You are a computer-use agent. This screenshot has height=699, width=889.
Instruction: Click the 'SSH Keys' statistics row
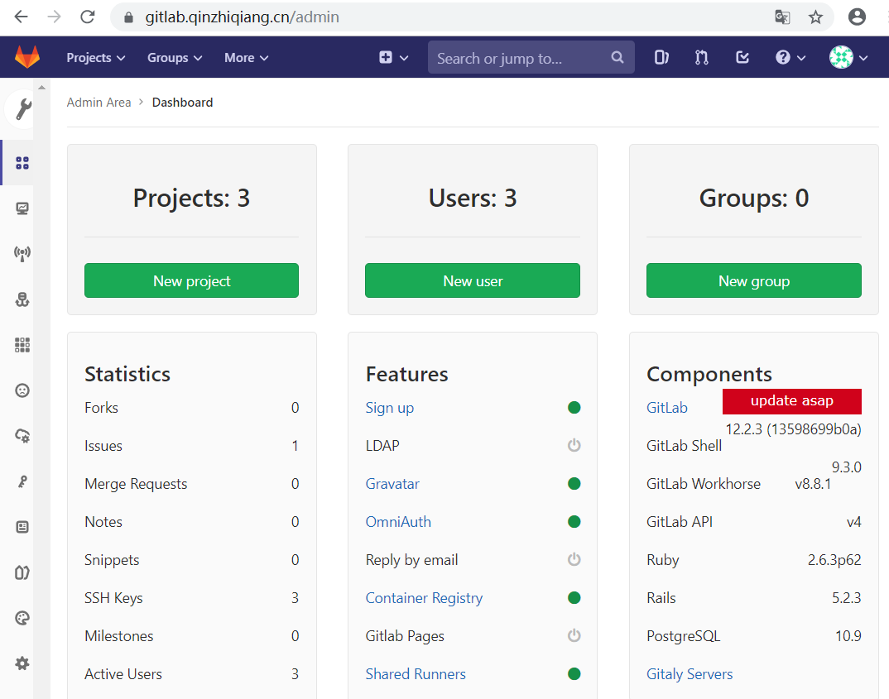click(192, 597)
